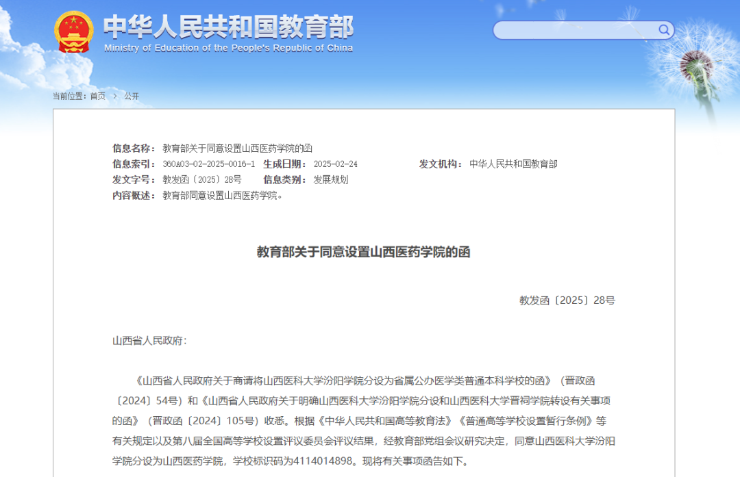Select summary text 教育部同意设置山西医药学院。
This screenshot has width=740, height=477.
222,196
